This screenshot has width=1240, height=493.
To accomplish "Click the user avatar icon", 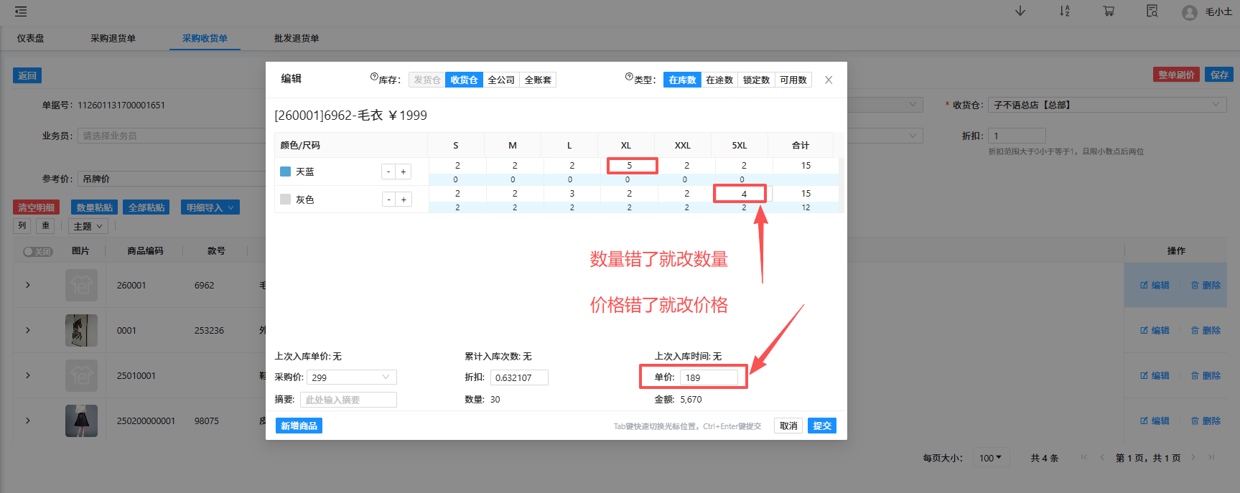I will click(x=1190, y=12).
